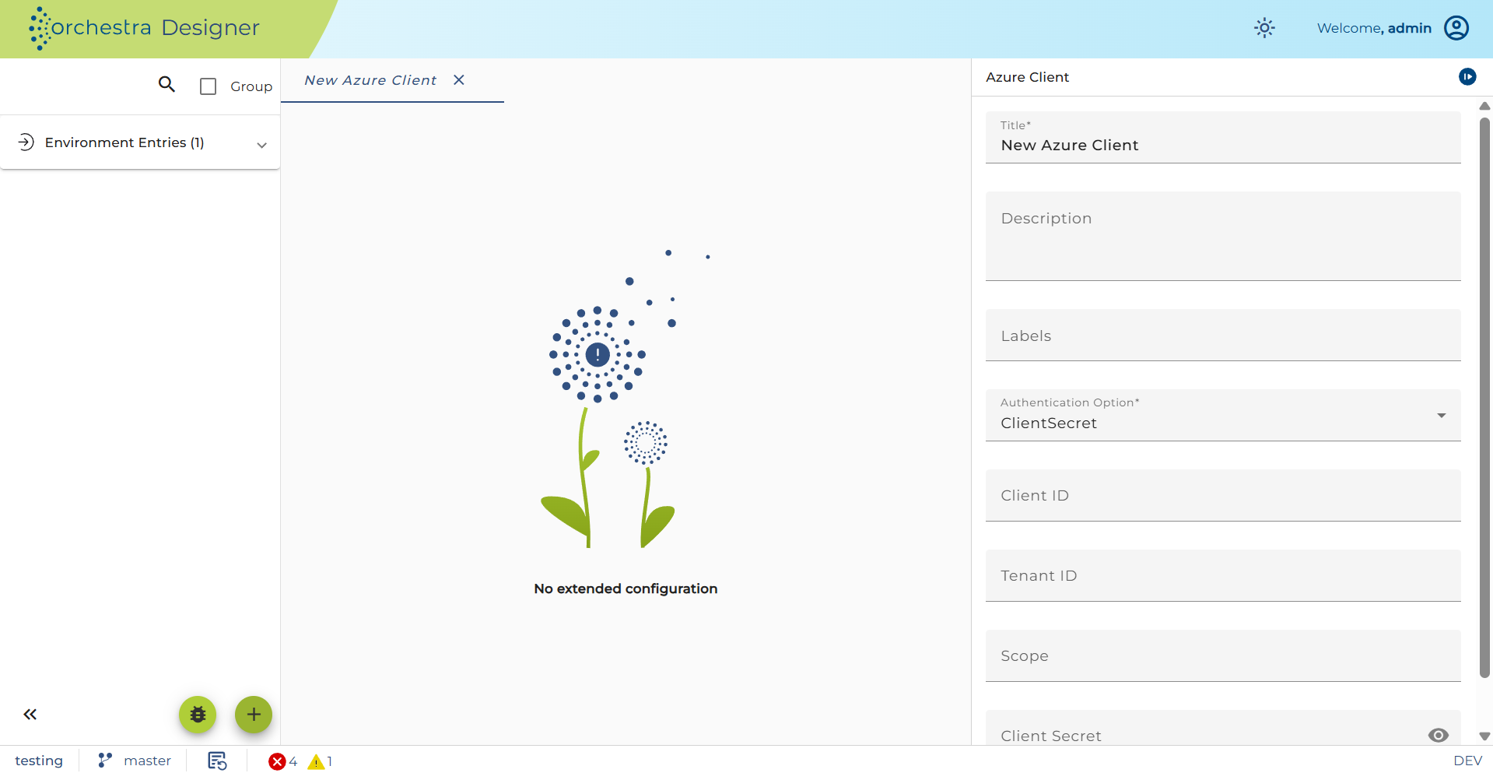The height and width of the screenshot is (773, 1493).
Task: Click the Azure Client panel heading
Action: point(1027,77)
